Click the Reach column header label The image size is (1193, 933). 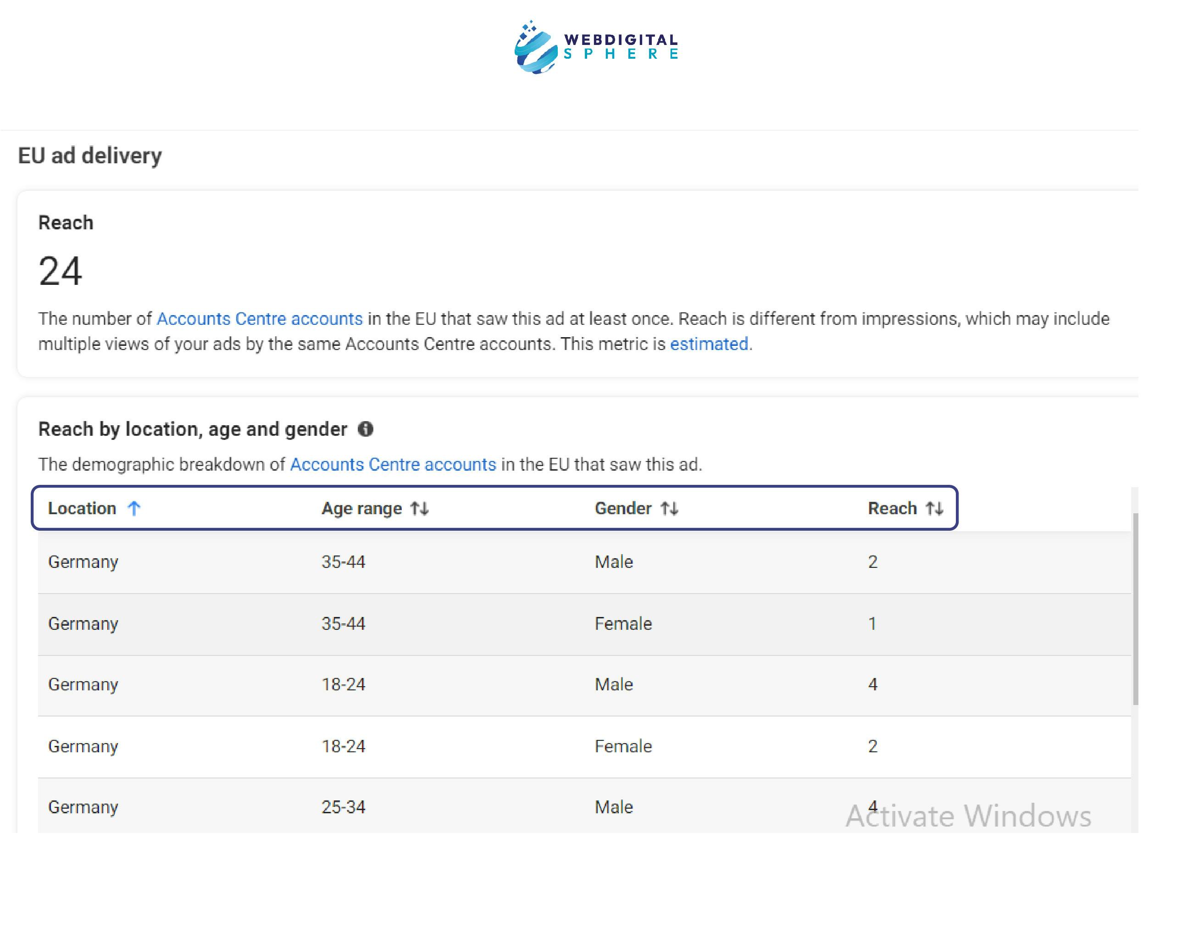click(x=893, y=509)
